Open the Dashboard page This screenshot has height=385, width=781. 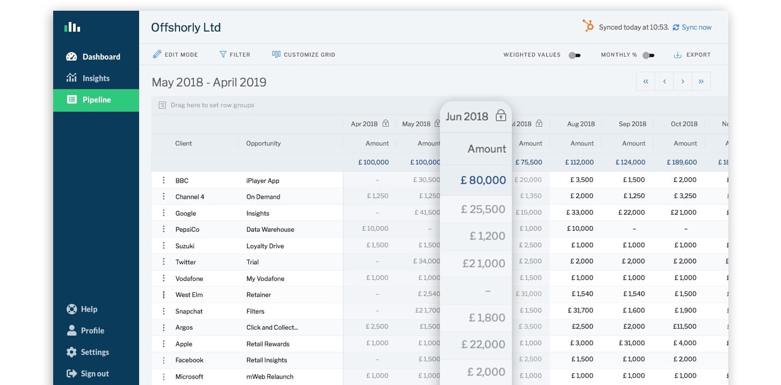click(93, 56)
